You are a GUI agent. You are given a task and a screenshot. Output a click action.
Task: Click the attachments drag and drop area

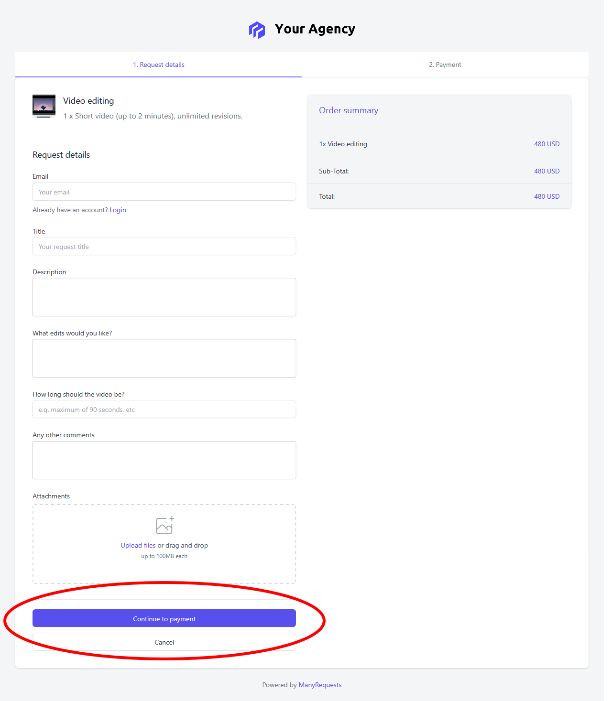coord(164,544)
